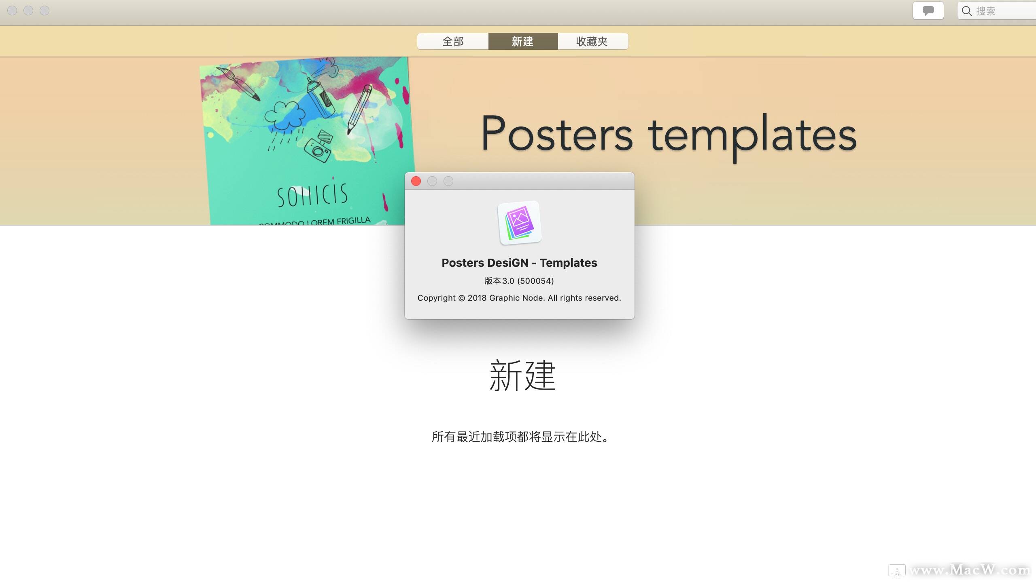This screenshot has height=582, width=1036.
Task: Click the search magnifier icon
Action: click(967, 11)
